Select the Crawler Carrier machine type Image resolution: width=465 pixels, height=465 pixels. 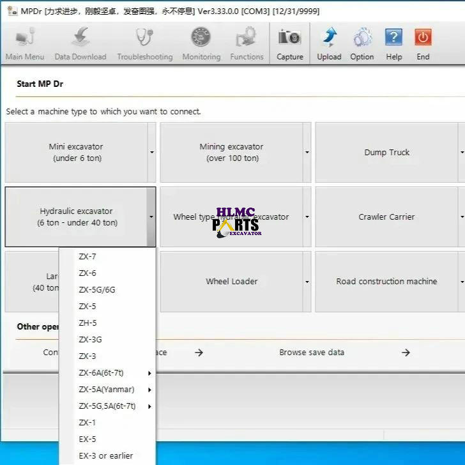click(386, 217)
